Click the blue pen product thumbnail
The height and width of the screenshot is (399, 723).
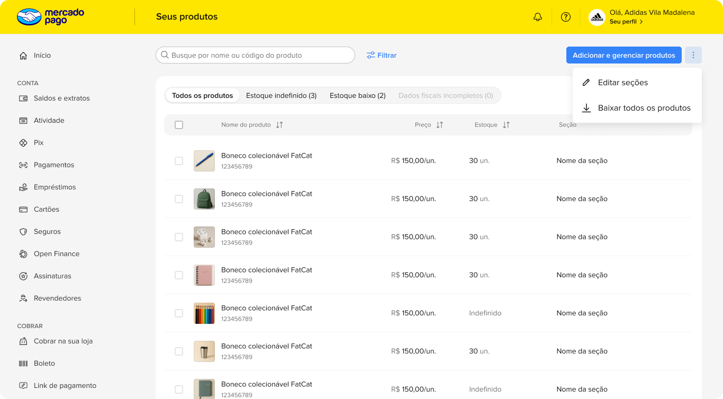click(x=204, y=161)
